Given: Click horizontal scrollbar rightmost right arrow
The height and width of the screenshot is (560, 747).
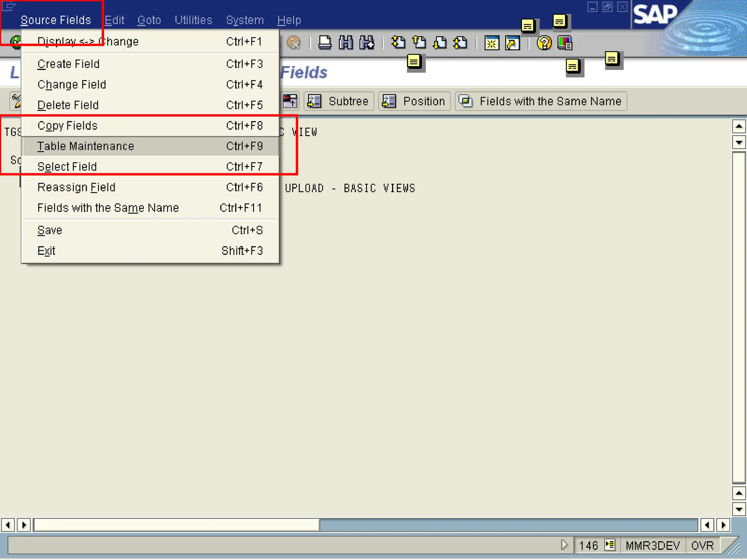Looking at the screenshot, I should pyautogui.click(x=723, y=525).
